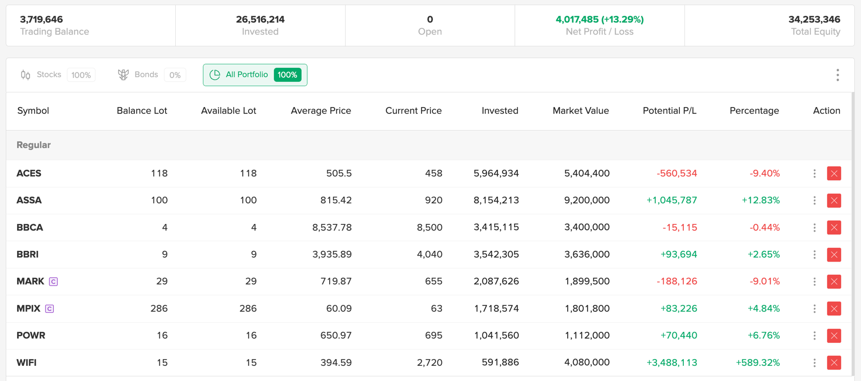
Task: Sort by the Available Lot column header
Action: tap(229, 111)
